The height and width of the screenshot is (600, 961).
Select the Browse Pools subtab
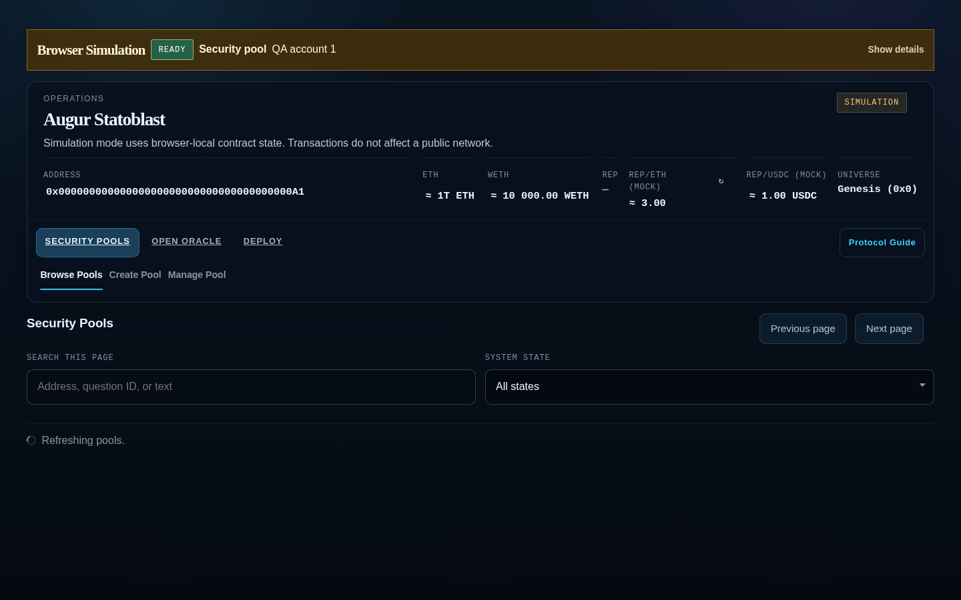pyautogui.click(x=71, y=275)
